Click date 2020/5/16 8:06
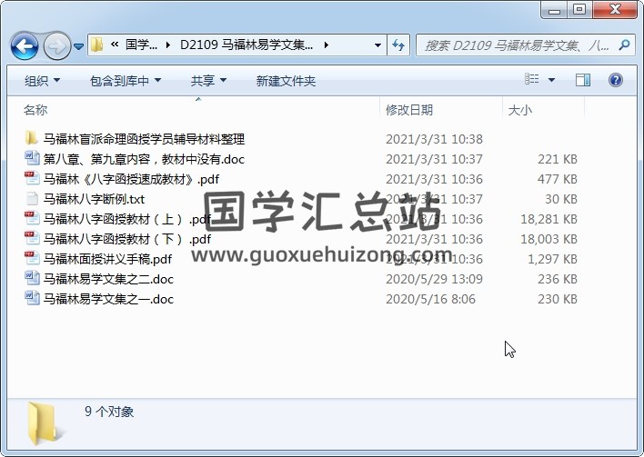644x457 pixels. 430,300
